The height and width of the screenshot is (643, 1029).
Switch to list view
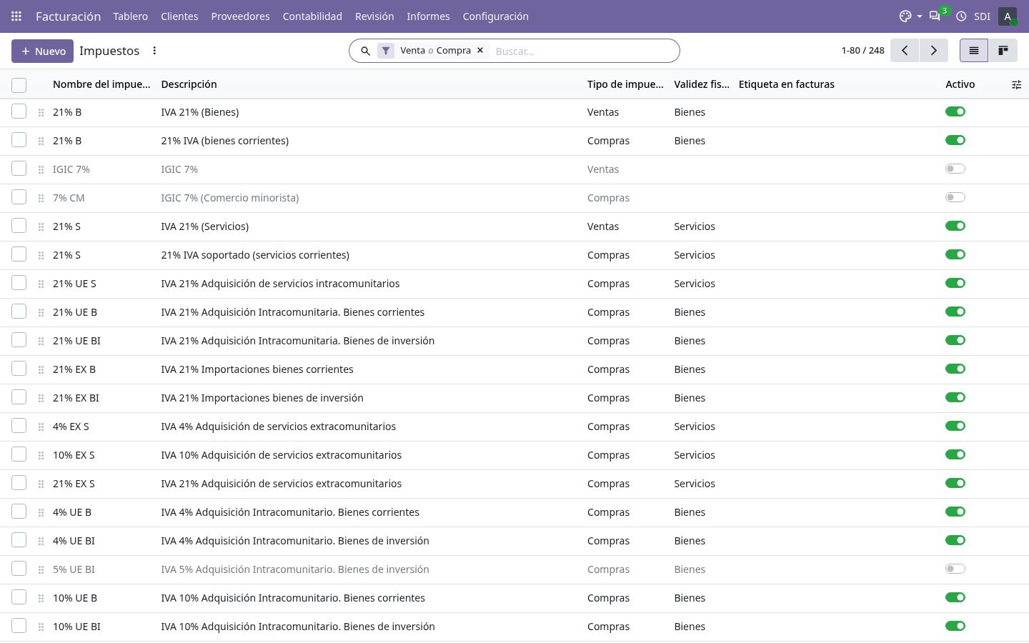click(x=974, y=50)
